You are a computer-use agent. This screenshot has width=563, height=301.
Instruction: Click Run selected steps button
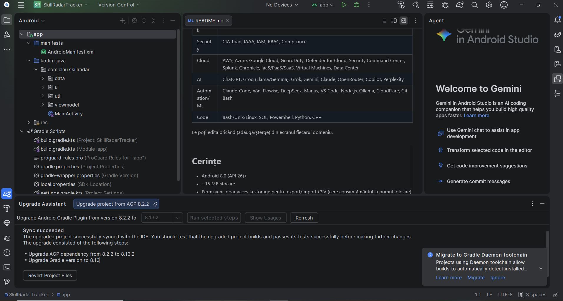click(214, 218)
